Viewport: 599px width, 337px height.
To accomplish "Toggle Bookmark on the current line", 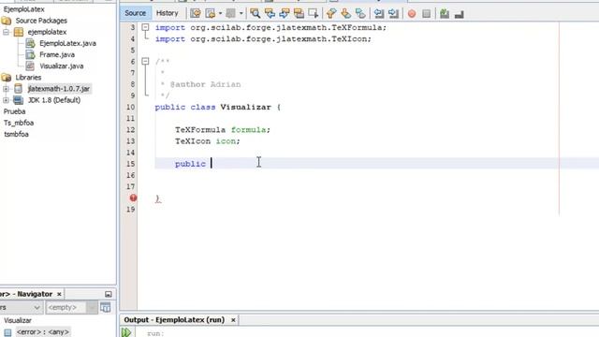I will (360, 14).
